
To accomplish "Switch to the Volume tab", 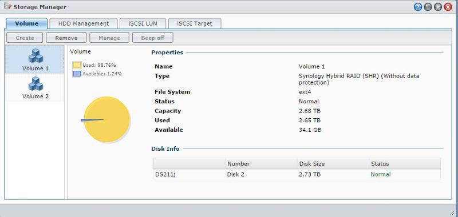I will [x=26, y=23].
